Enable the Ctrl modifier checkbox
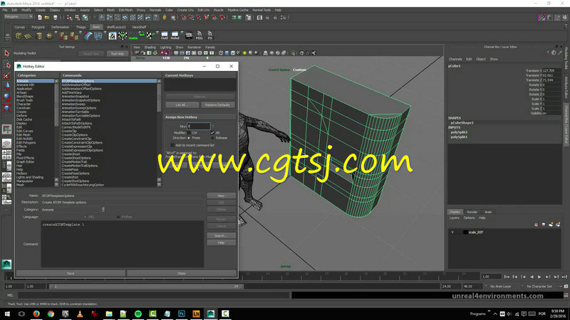The image size is (570, 320). click(189, 133)
